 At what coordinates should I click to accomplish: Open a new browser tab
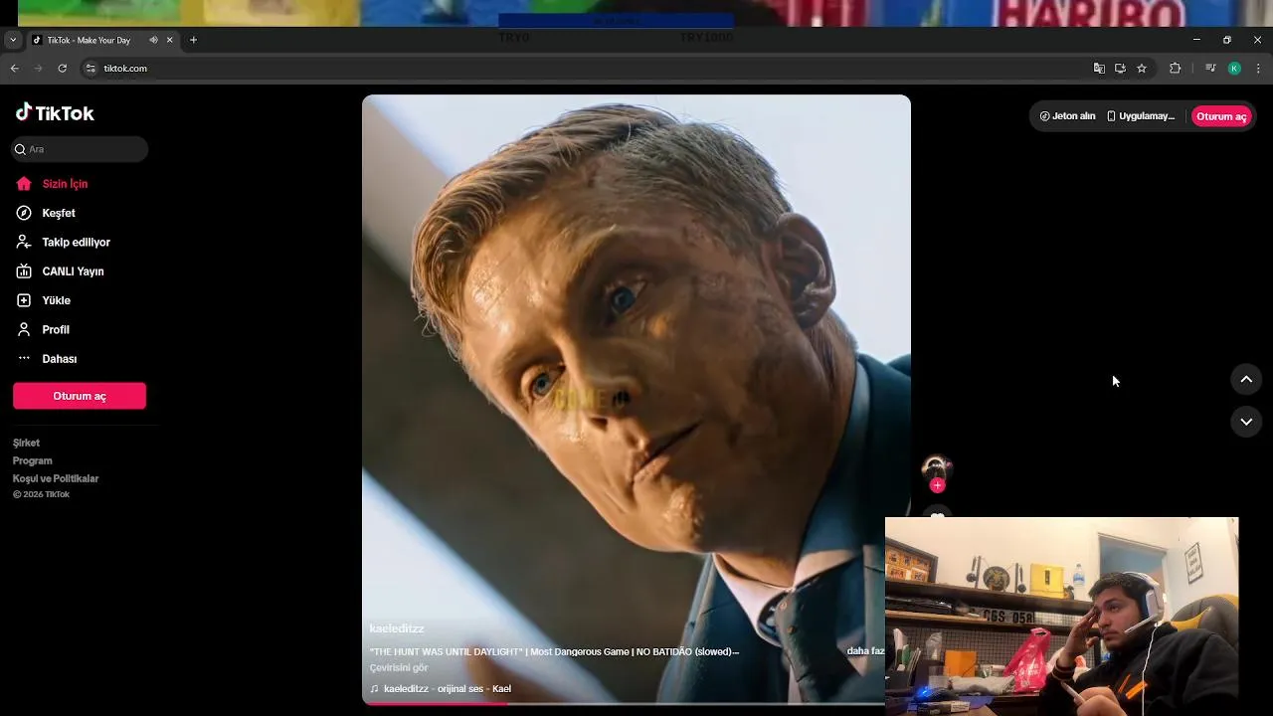coord(193,40)
